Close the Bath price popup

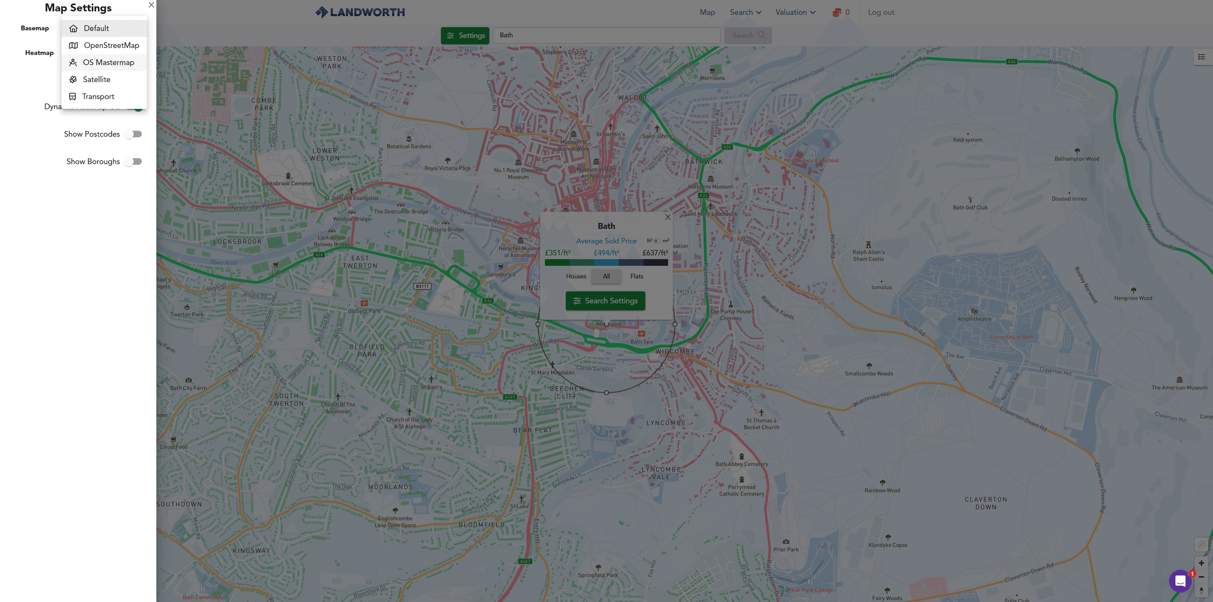point(668,217)
